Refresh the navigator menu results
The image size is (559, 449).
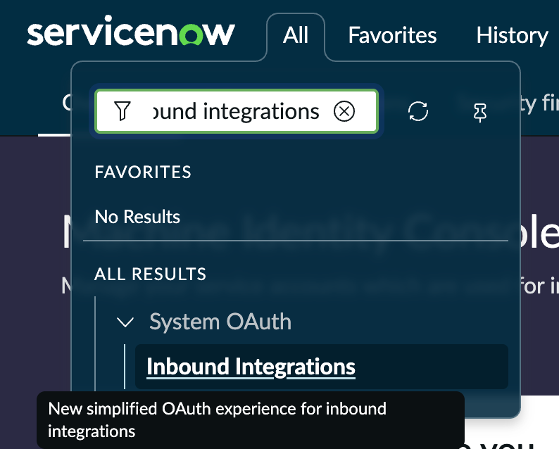pyautogui.click(x=417, y=111)
